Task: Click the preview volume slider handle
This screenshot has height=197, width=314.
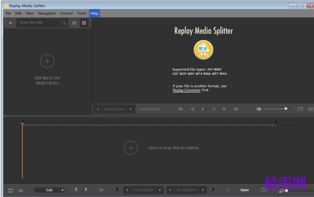Action: [286, 109]
